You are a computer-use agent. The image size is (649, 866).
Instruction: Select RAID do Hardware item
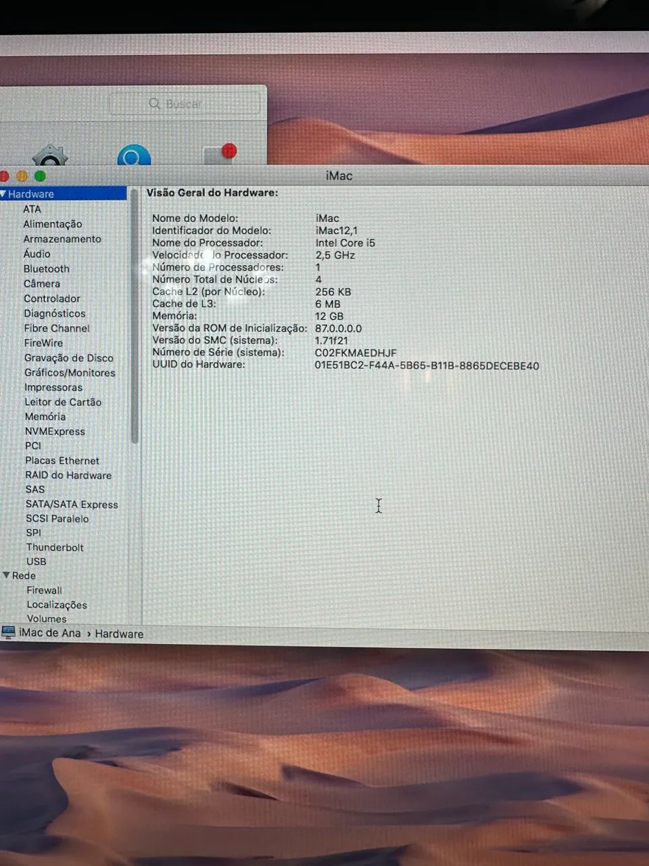point(68,476)
